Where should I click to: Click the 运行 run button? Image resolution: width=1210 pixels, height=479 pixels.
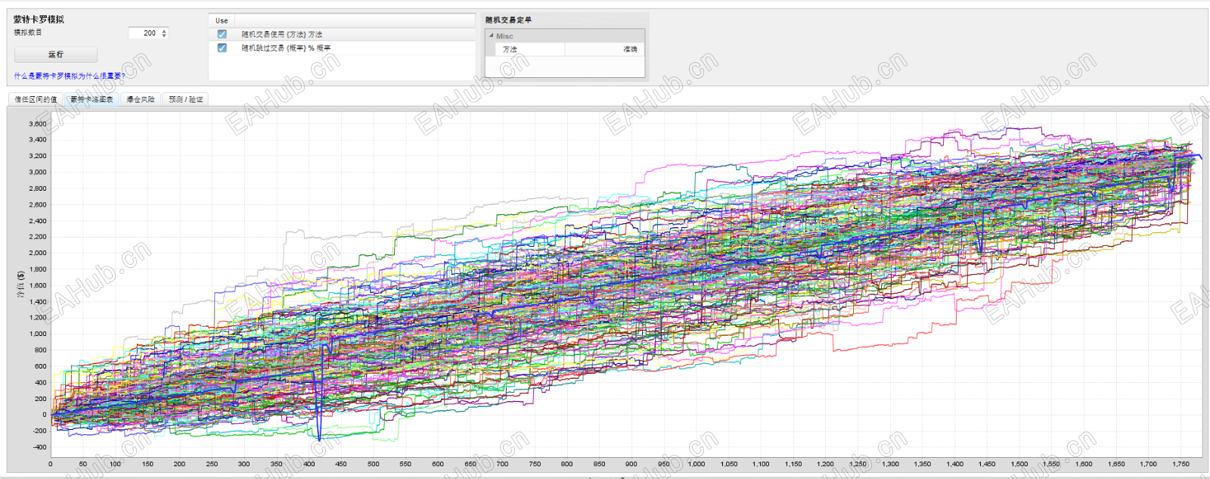click(x=56, y=54)
